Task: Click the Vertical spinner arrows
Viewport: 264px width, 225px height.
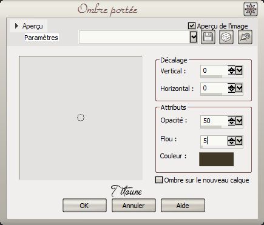Action: click(x=231, y=70)
